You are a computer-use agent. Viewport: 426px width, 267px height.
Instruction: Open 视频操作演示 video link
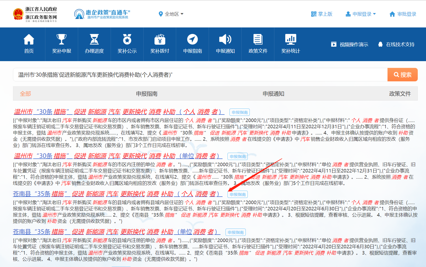[350, 44]
